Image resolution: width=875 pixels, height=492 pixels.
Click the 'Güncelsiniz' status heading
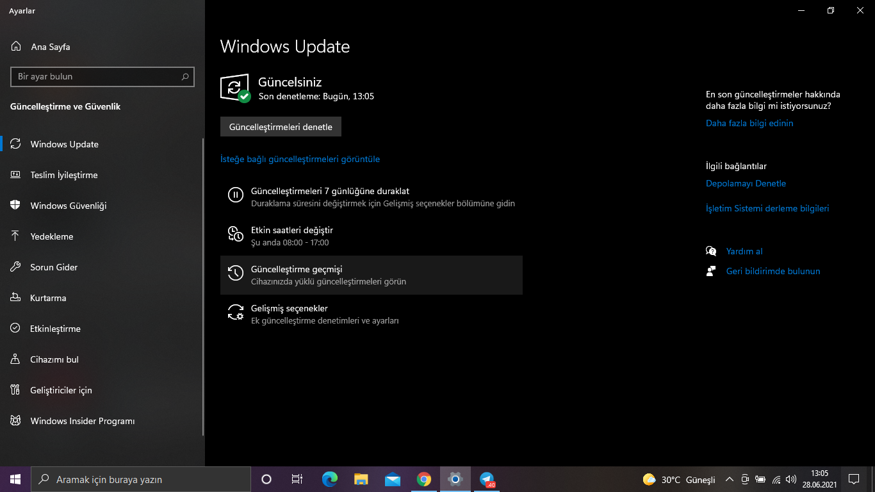pyautogui.click(x=290, y=82)
